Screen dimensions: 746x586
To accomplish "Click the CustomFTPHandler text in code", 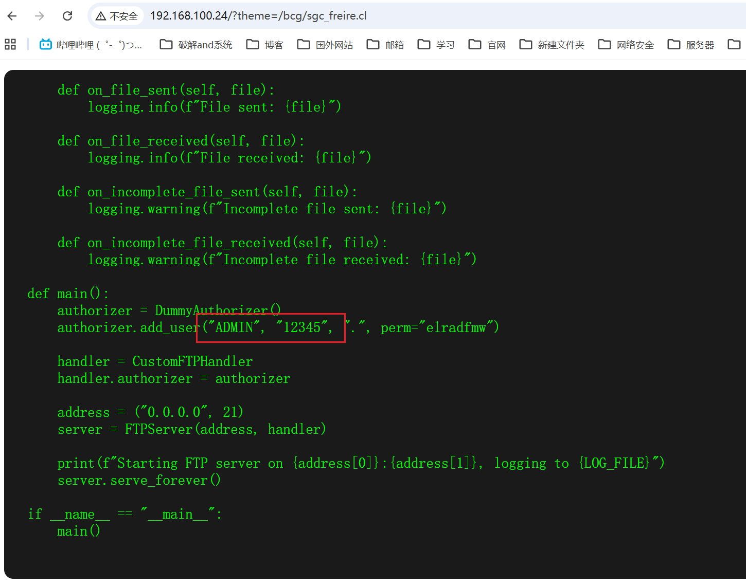I will tap(192, 361).
